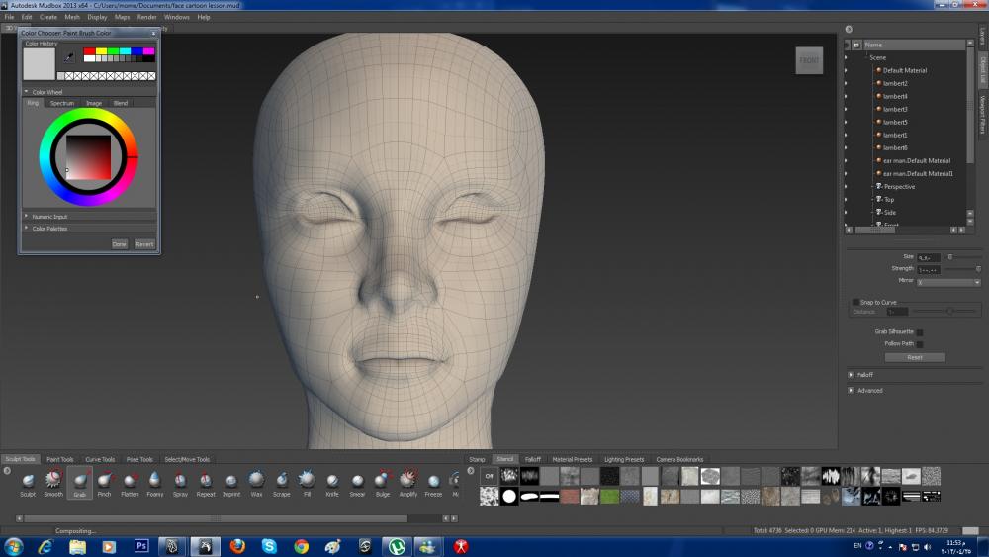Enable the Snap to Curve checkbox
This screenshot has width=989, height=557.
[856, 302]
